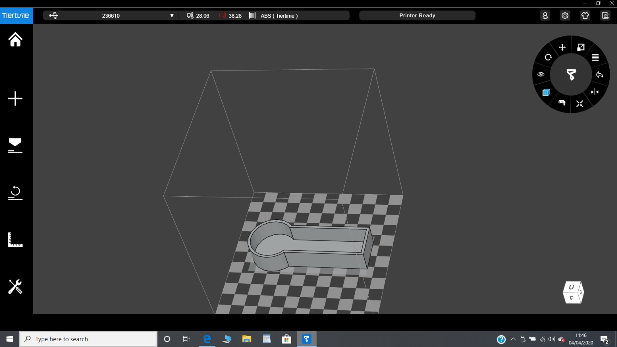This screenshot has width=617, height=347.
Task: Open the settings gear in top bar
Action: pos(565,16)
